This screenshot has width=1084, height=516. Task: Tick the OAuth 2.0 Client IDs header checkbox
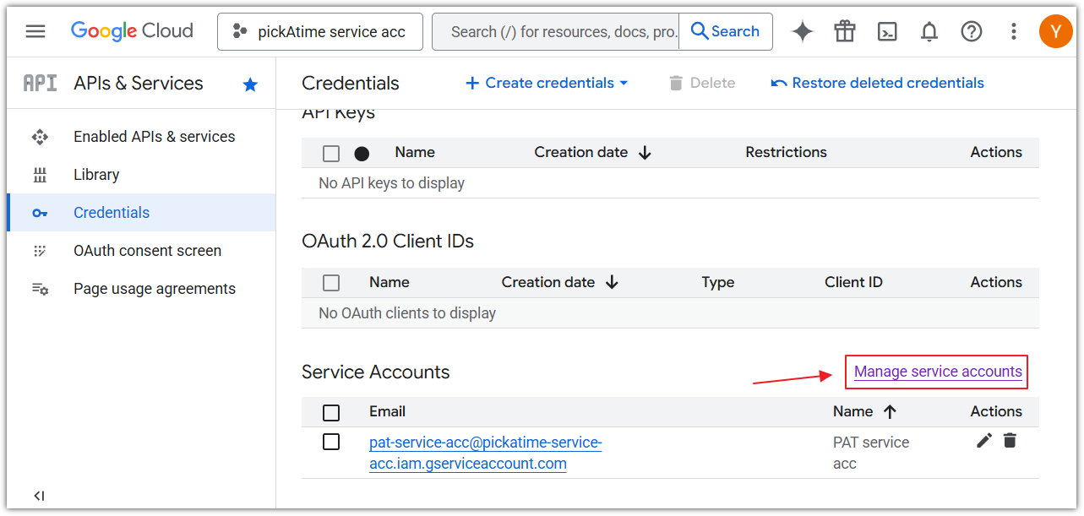pyautogui.click(x=331, y=283)
